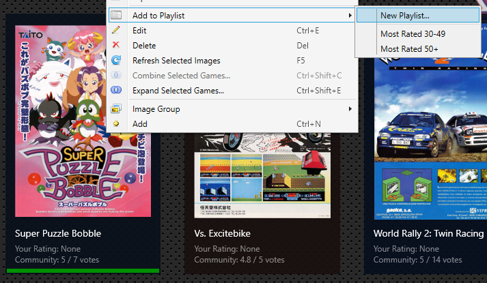Click Your Rating under Super Puzzle Bobble
The image size is (487, 283).
coord(48,249)
